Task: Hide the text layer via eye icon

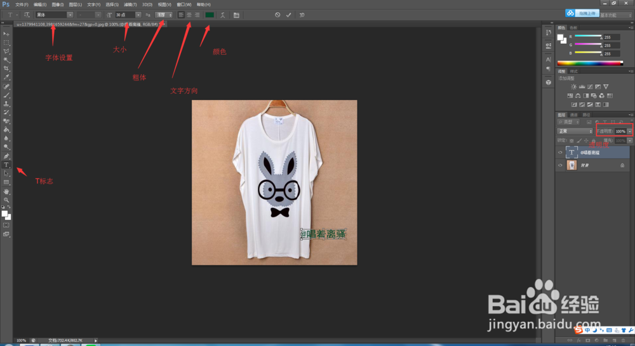Action: pyautogui.click(x=561, y=152)
